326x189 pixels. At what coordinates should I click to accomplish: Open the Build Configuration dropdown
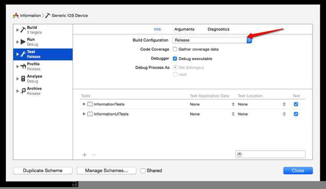pos(212,40)
